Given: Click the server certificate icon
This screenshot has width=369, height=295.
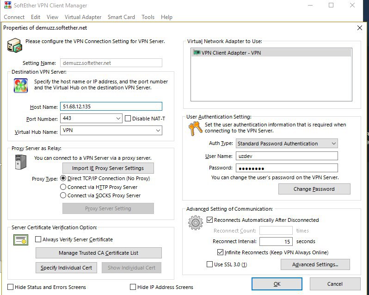Looking at the screenshot, I should point(21,240).
